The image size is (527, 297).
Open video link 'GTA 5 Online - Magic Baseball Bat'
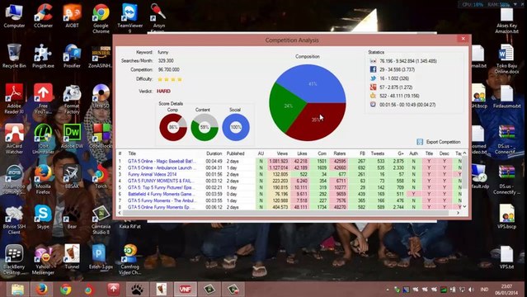click(x=162, y=161)
